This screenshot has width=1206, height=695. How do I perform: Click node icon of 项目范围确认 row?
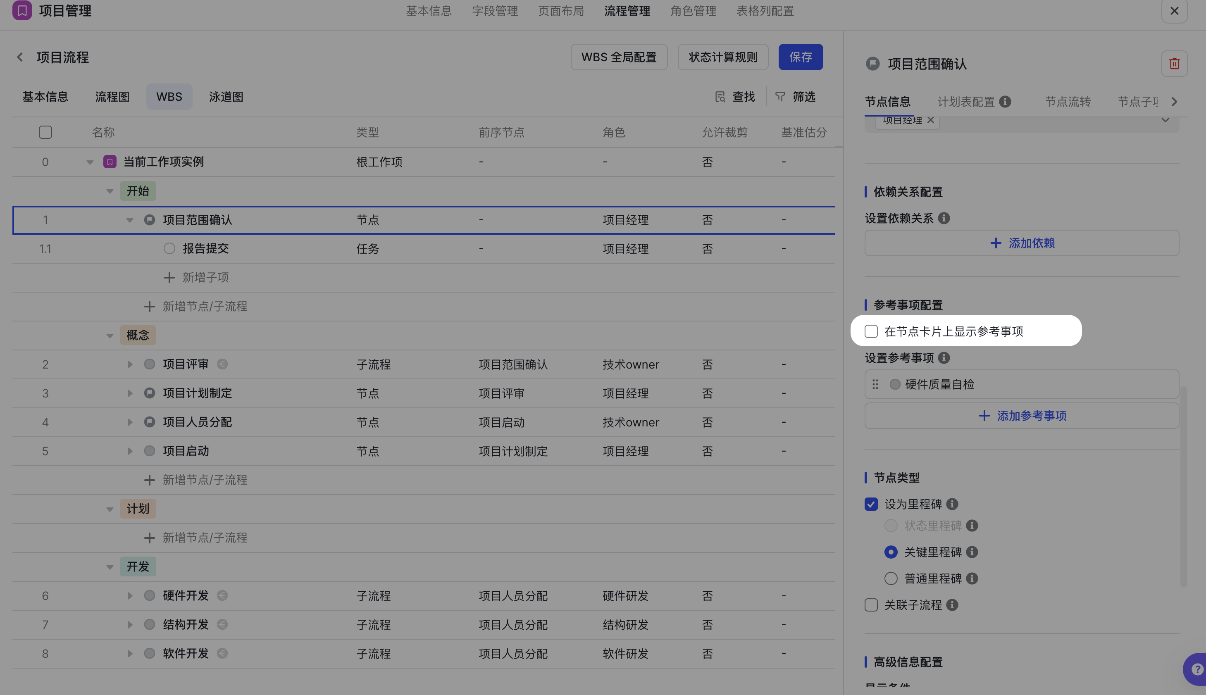(x=150, y=219)
